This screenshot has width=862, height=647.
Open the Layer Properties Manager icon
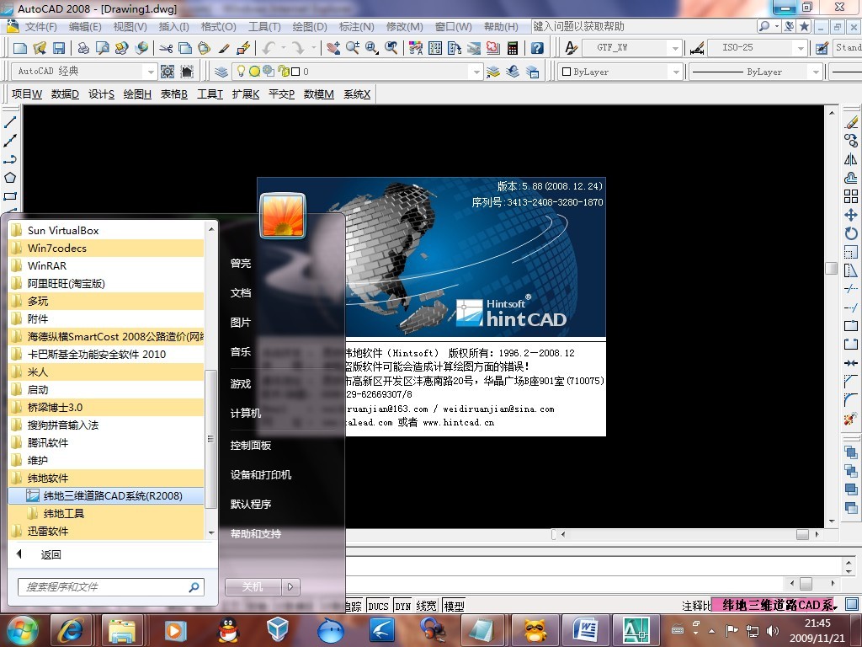[x=221, y=72]
